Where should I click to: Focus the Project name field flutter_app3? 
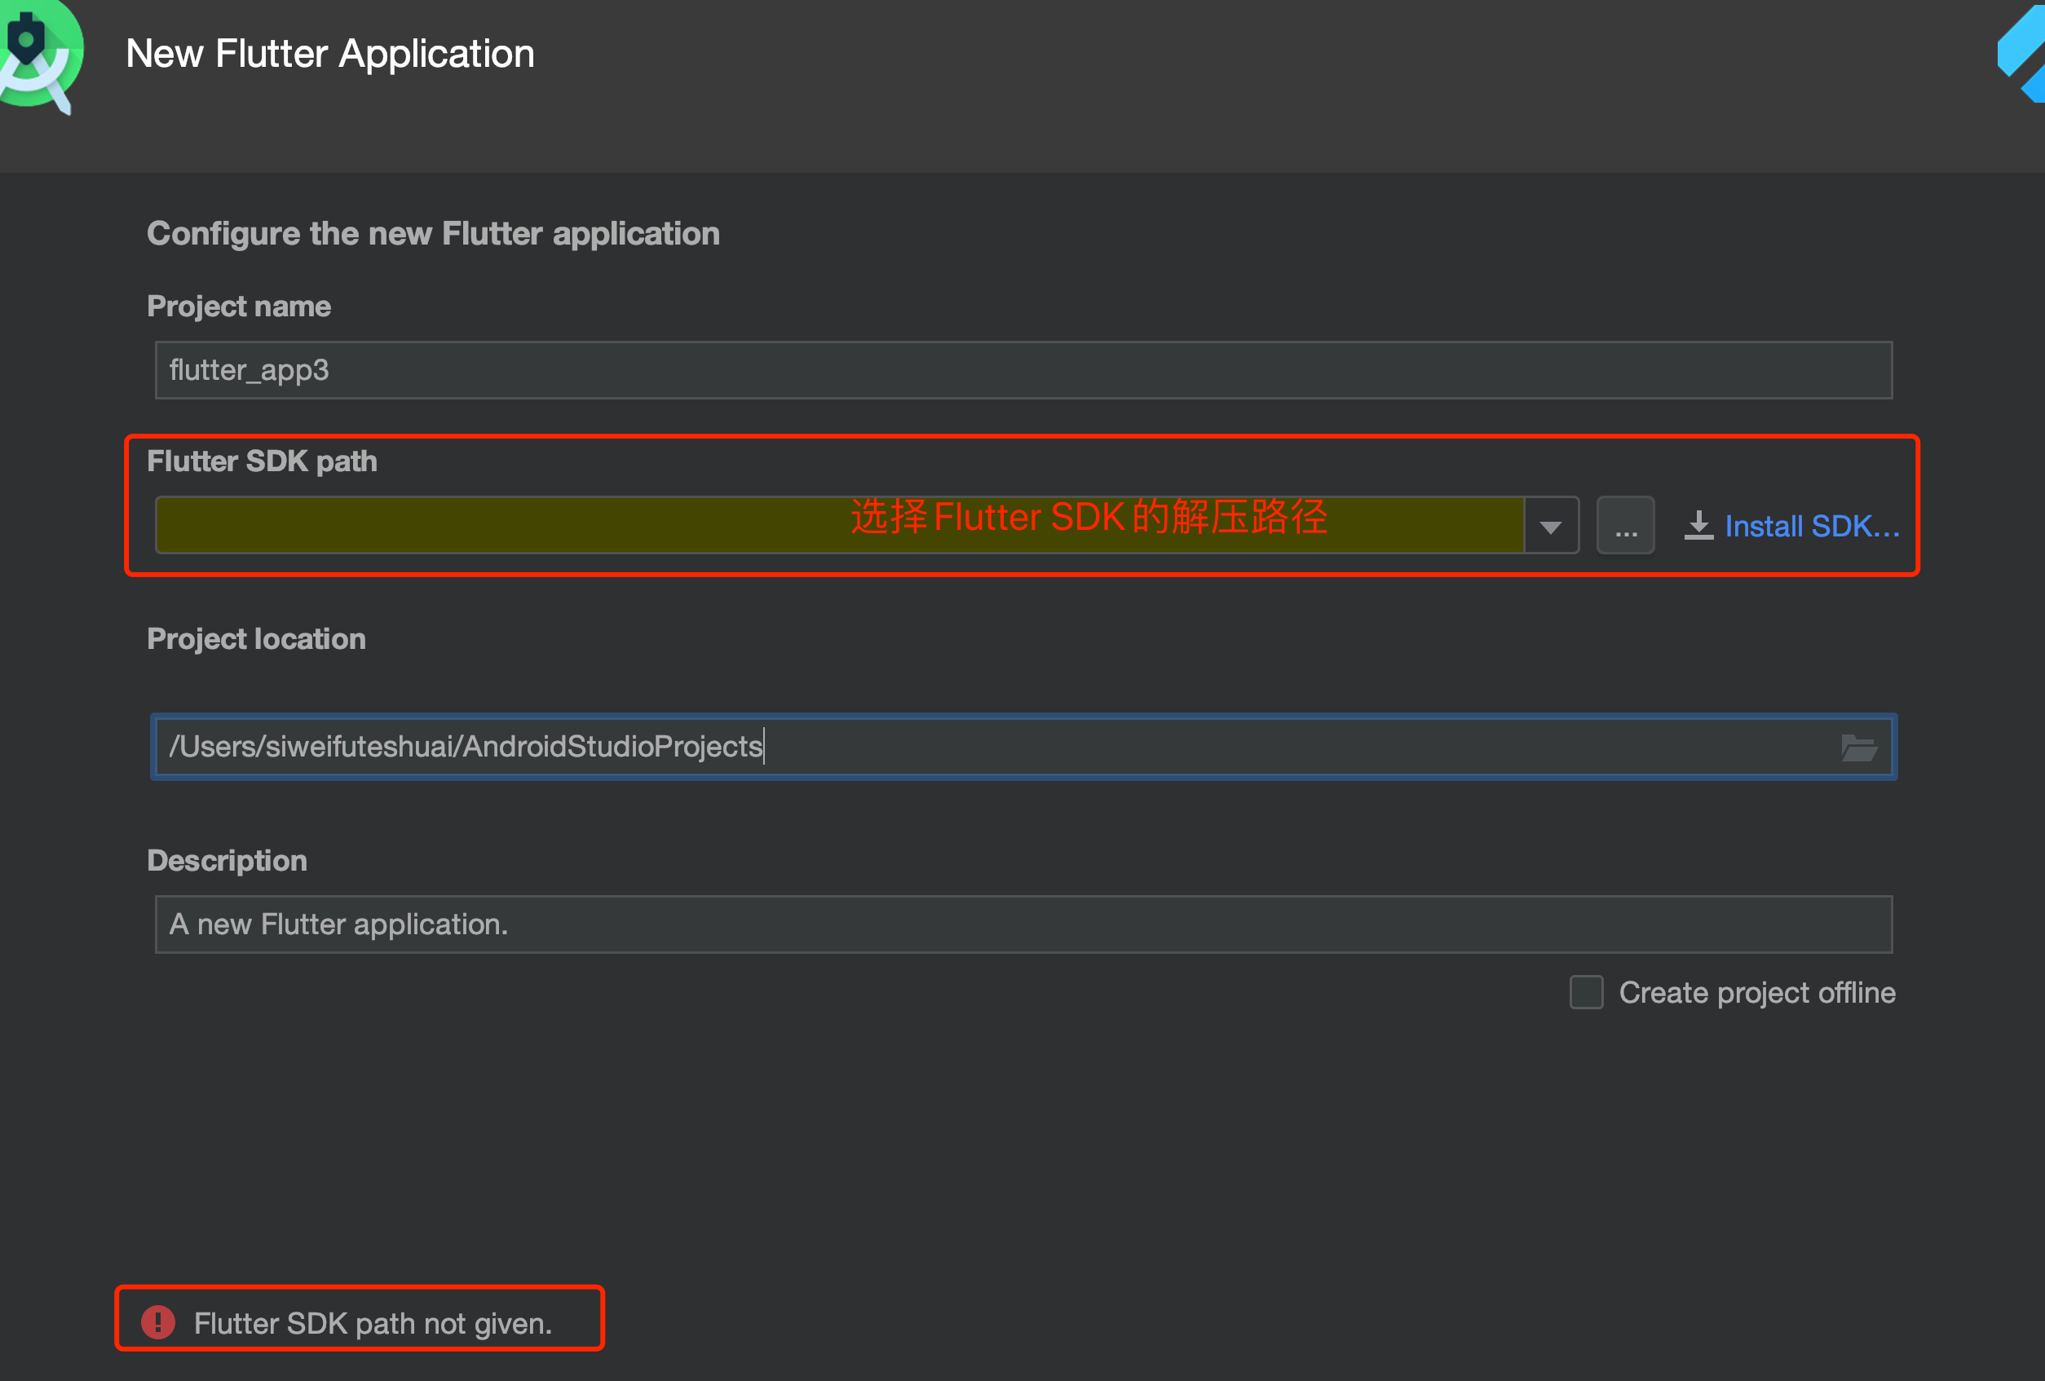coord(1022,370)
